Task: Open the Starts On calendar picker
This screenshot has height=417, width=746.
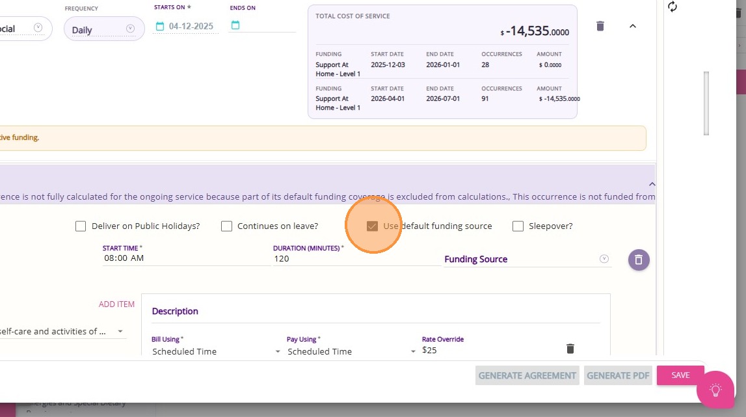Action: 160,26
